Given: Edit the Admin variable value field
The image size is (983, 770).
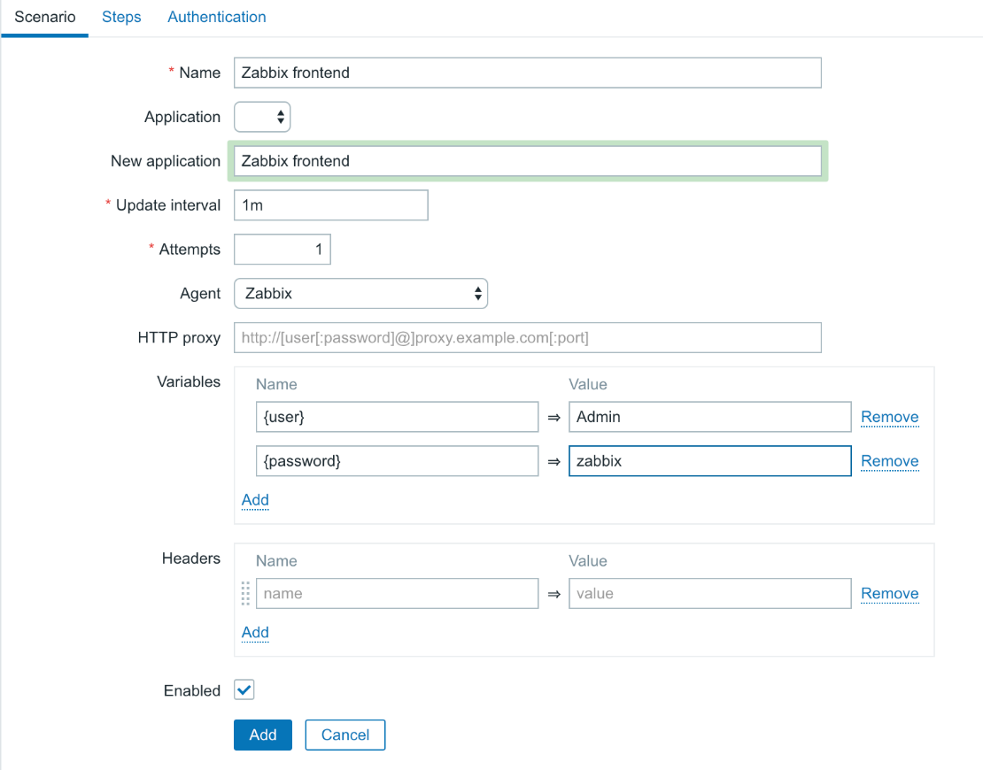Looking at the screenshot, I should click(x=709, y=417).
